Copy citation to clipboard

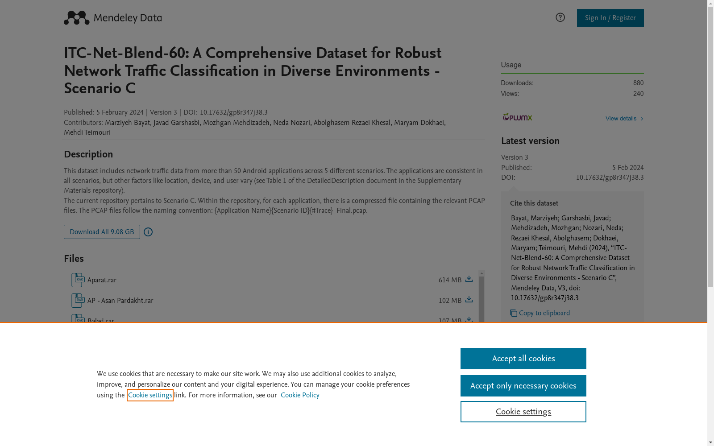click(544, 313)
